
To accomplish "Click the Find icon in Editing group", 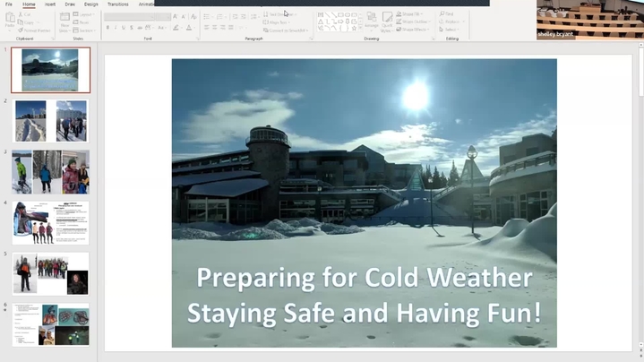I will tap(448, 14).
